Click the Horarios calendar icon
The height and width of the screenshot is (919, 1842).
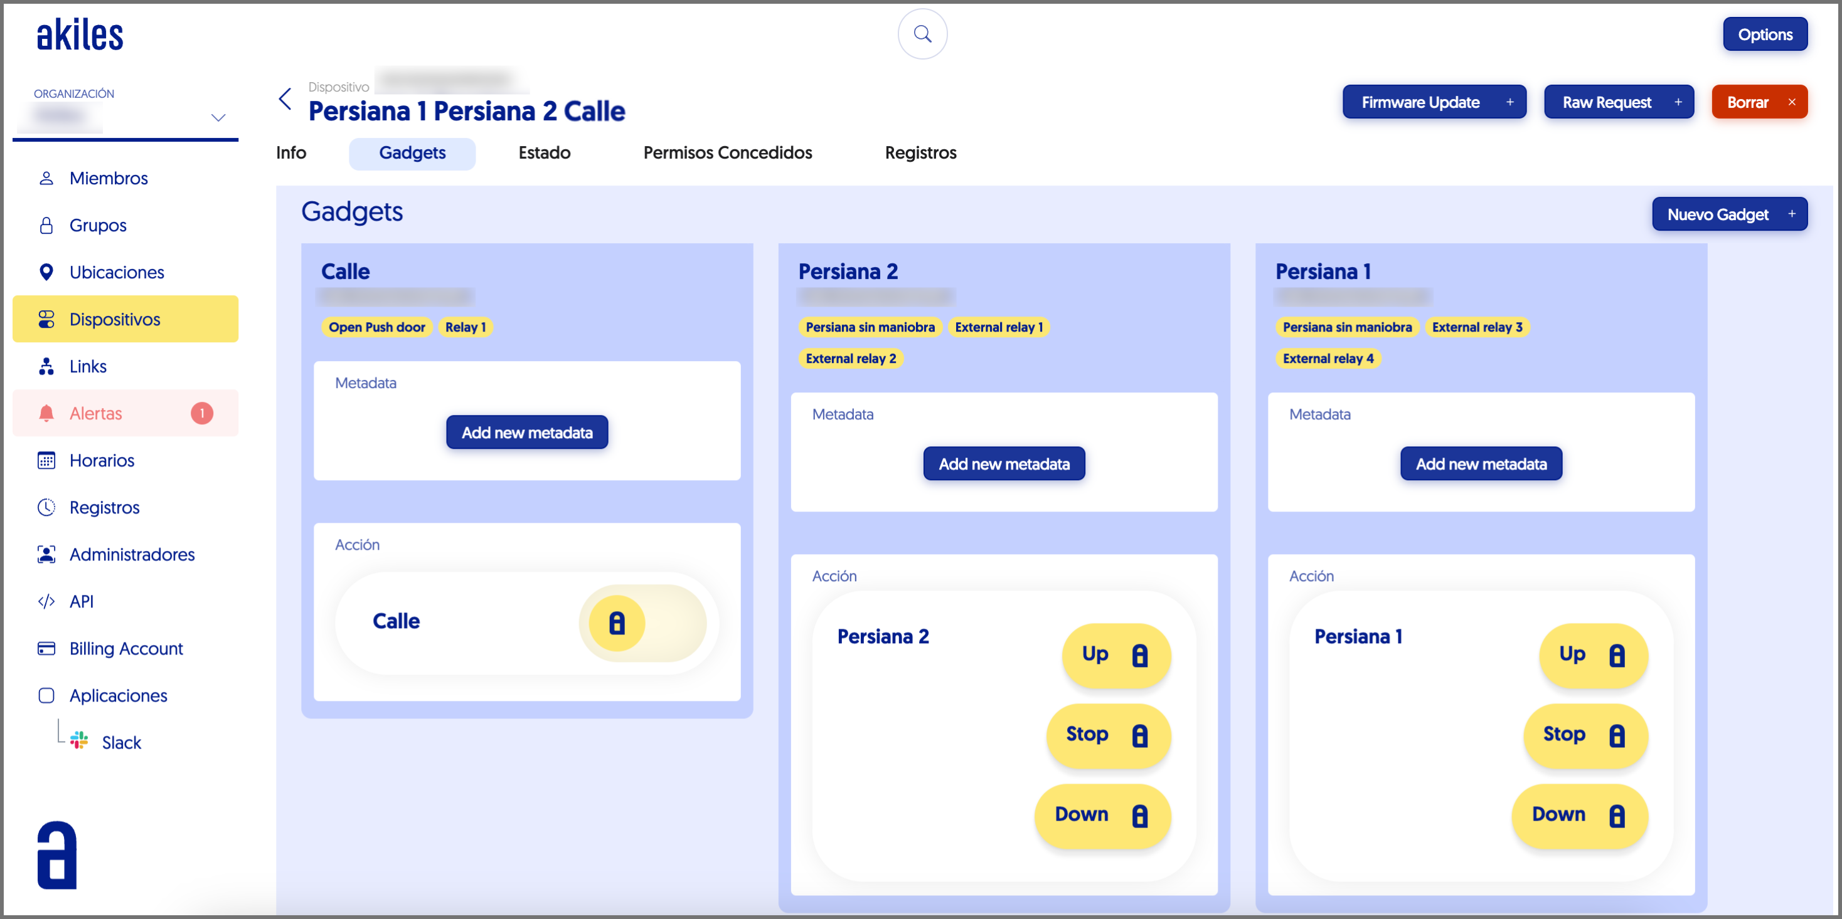[x=46, y=460]
